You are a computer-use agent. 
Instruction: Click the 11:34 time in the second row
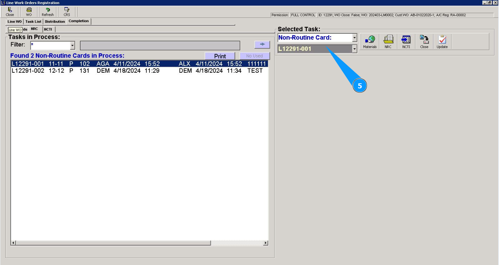(234, 71)
